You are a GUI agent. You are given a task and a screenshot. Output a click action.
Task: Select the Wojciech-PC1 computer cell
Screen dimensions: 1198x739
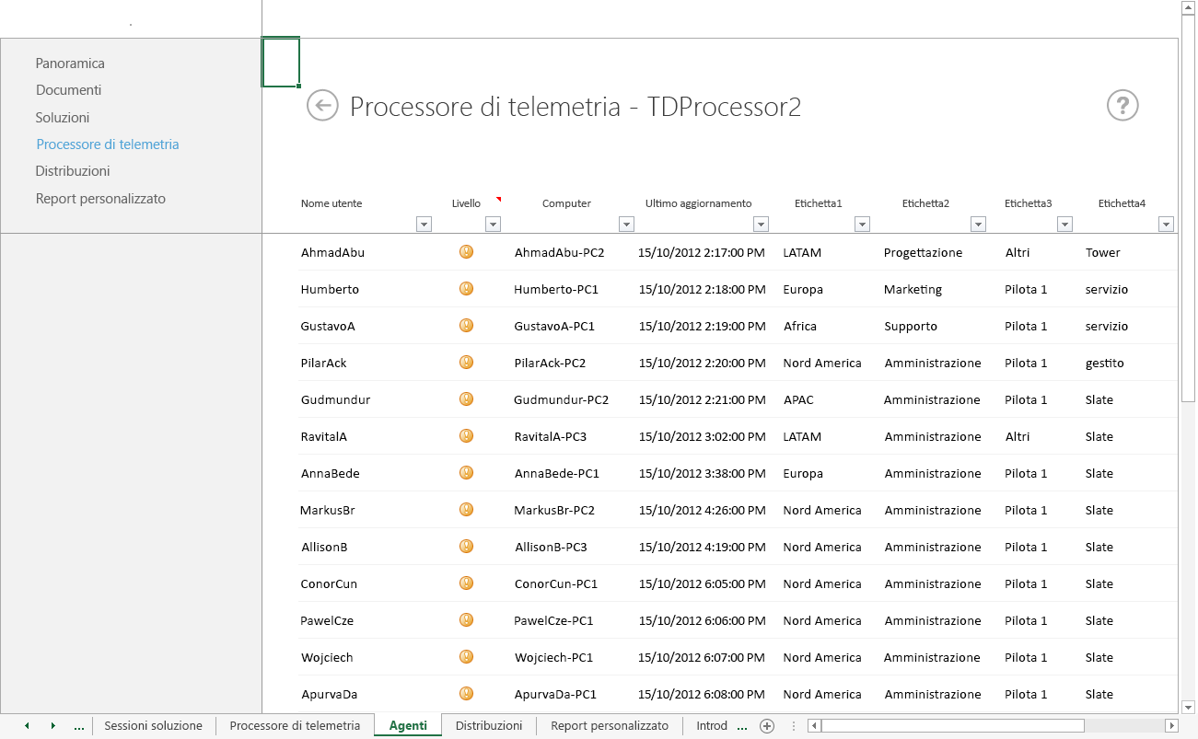click(x=553, y=657)
